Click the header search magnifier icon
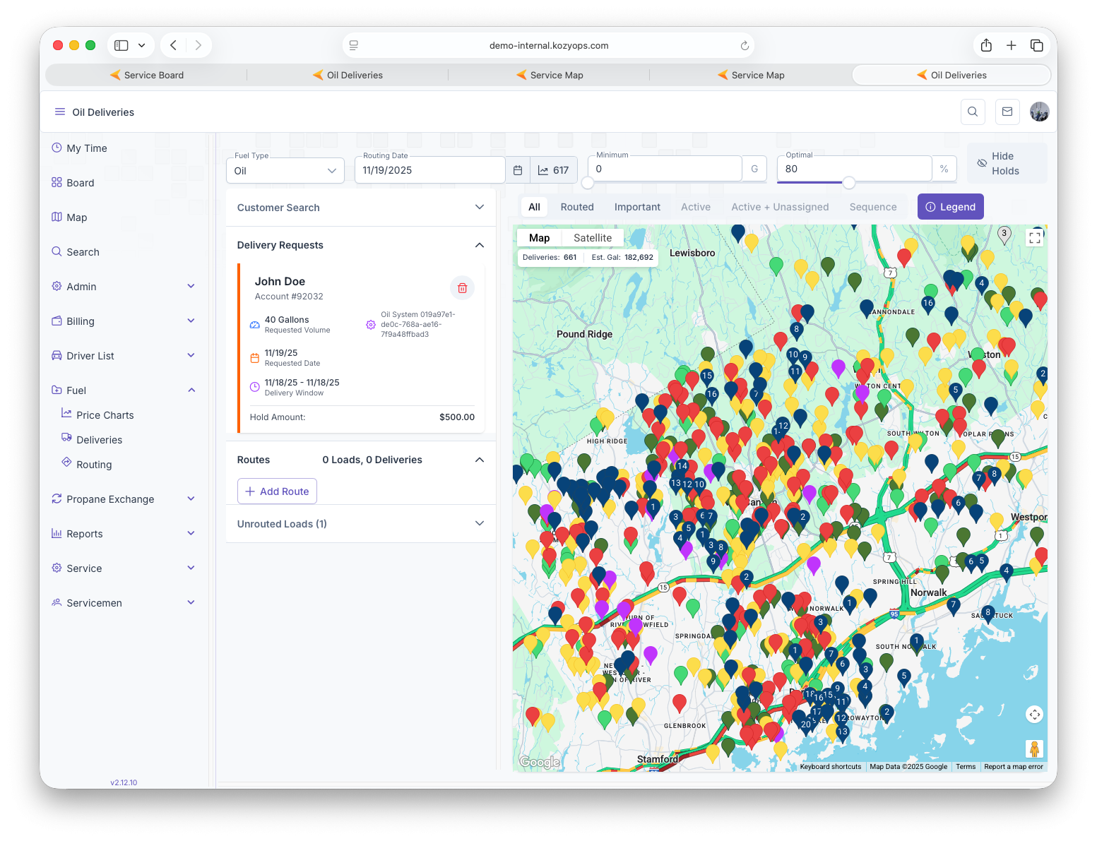Screen dimensions: 1097x841 (x=973, y=112)
